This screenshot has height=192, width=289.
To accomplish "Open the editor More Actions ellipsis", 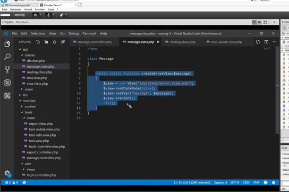I will pyautogui.click(x=275, y=42).
